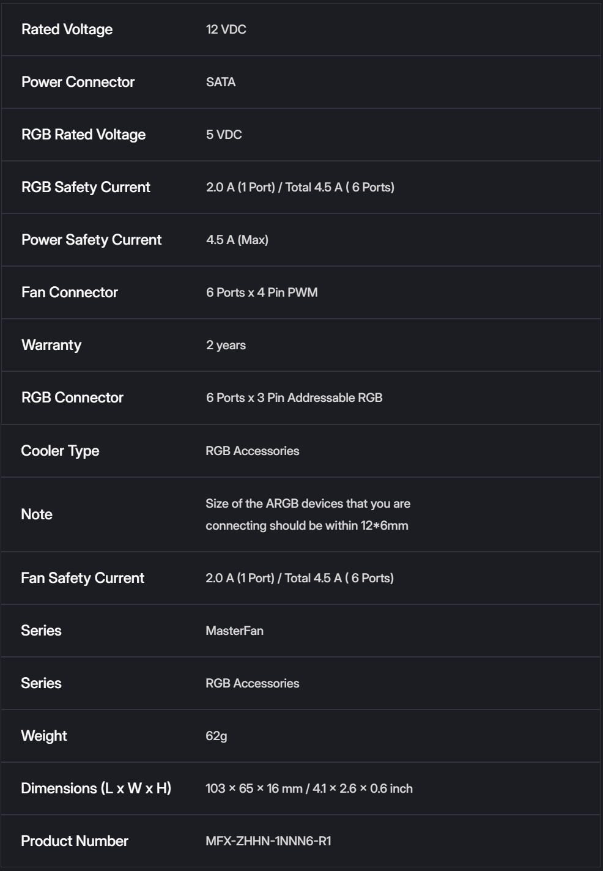Select the 3 Pin Addressable RGB value
Image resolution: width=603 pixels, height=871 pixels.
coord(294,398)
